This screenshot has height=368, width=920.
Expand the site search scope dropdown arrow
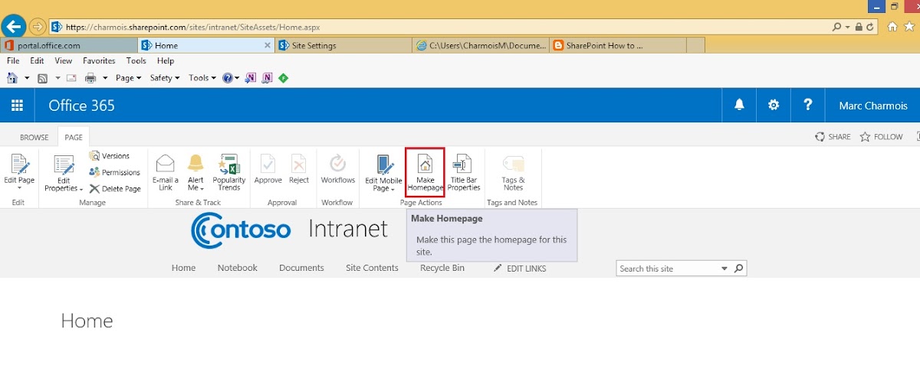[x=724, y=269]
